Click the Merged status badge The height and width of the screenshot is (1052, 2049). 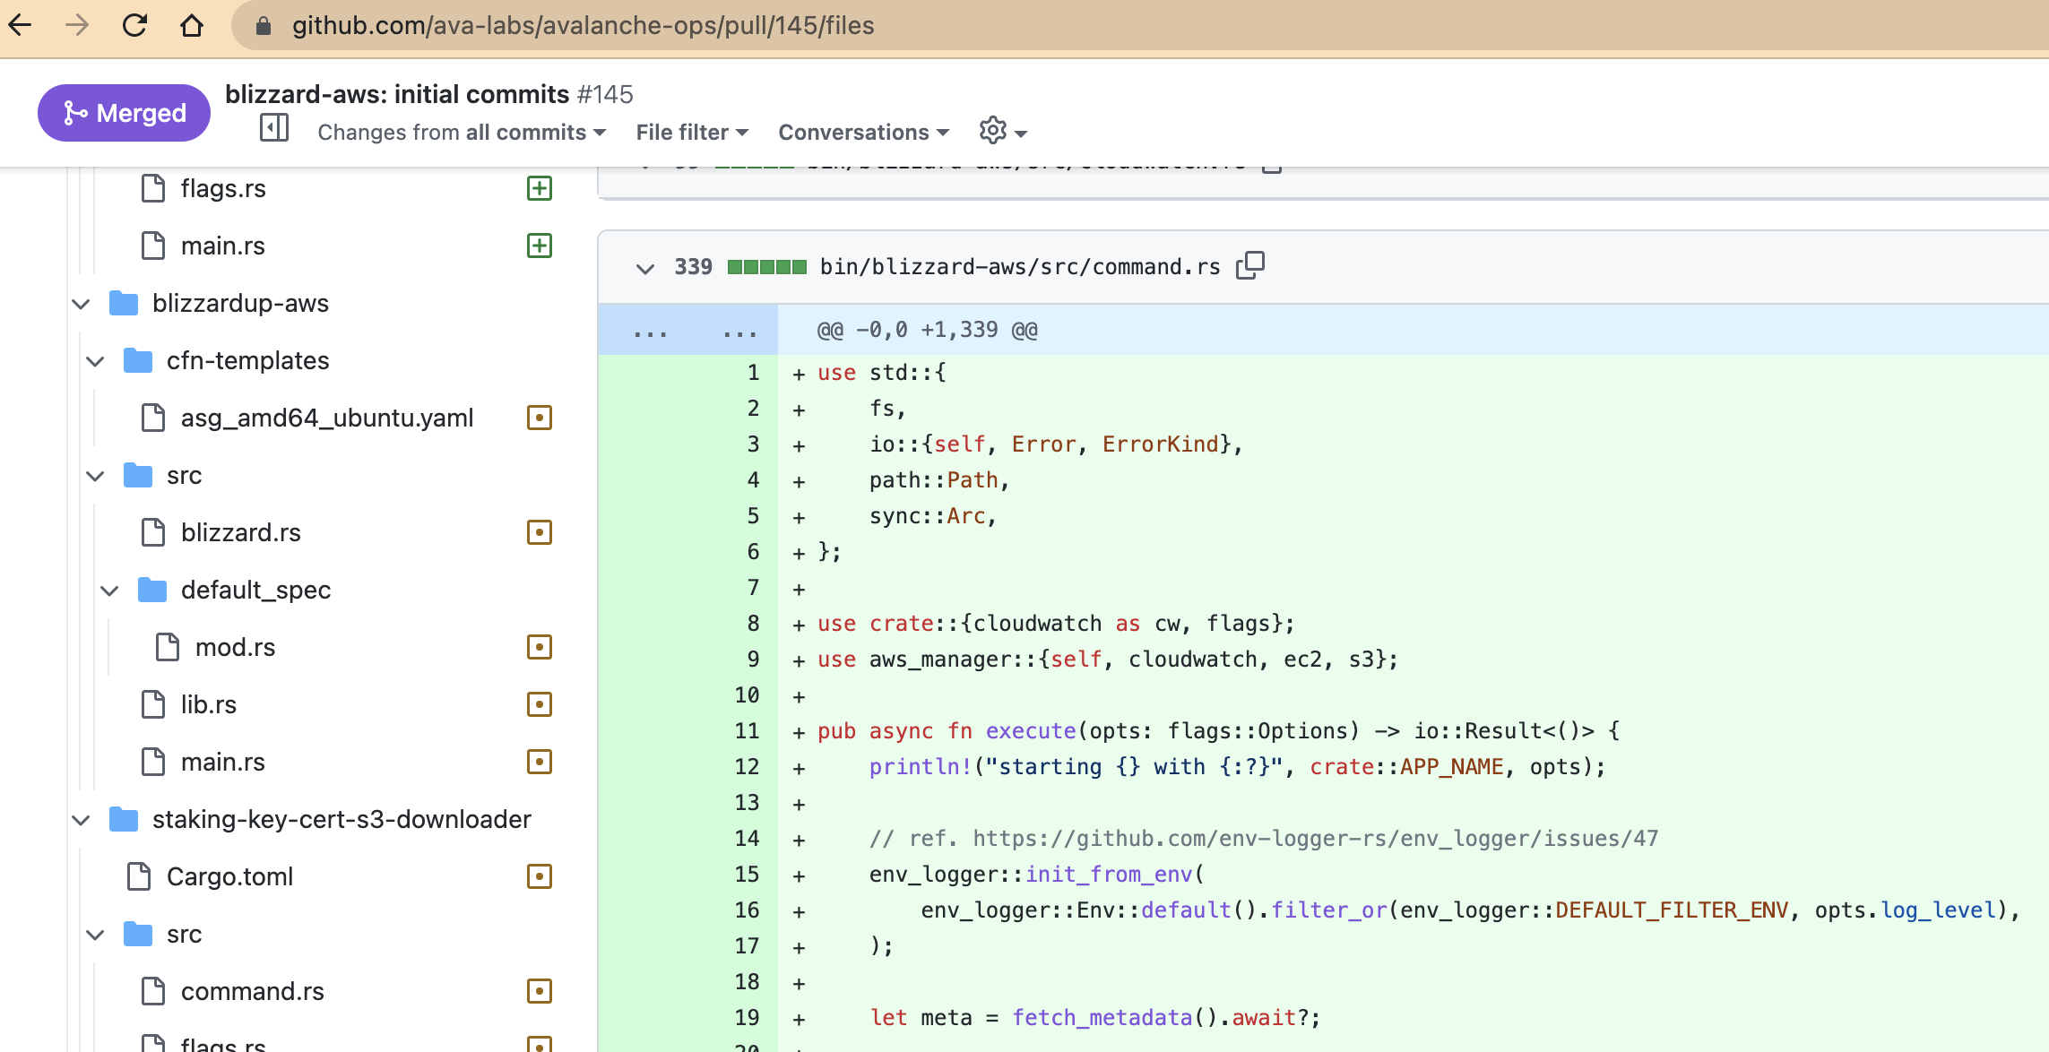[x=124, y=113]
